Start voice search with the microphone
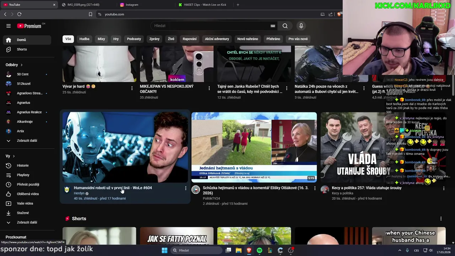The image size is (455, 256). coord(301,26)
